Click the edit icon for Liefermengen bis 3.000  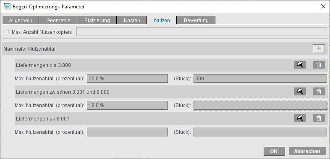(x=300, y=65)
